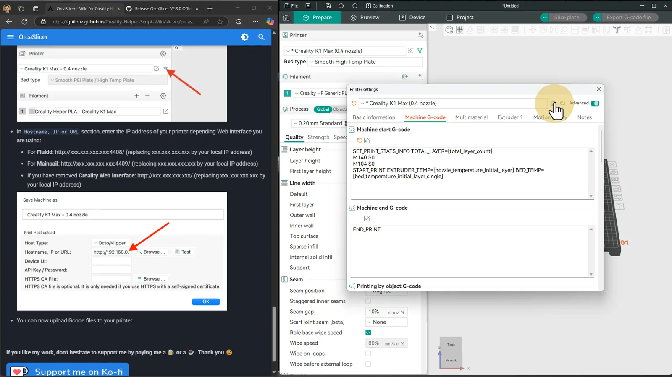Refresh the browser page
The width and height of the screenshot is (672, 377).
click(24, 22)
